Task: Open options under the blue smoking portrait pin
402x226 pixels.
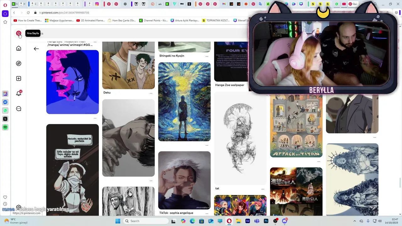Action: 95,118
